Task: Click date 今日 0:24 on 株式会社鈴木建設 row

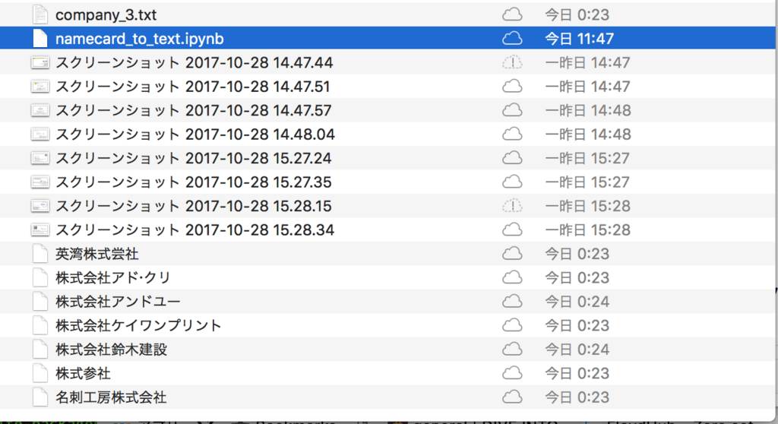Action: pyautogui.click(x=577, y=349)
